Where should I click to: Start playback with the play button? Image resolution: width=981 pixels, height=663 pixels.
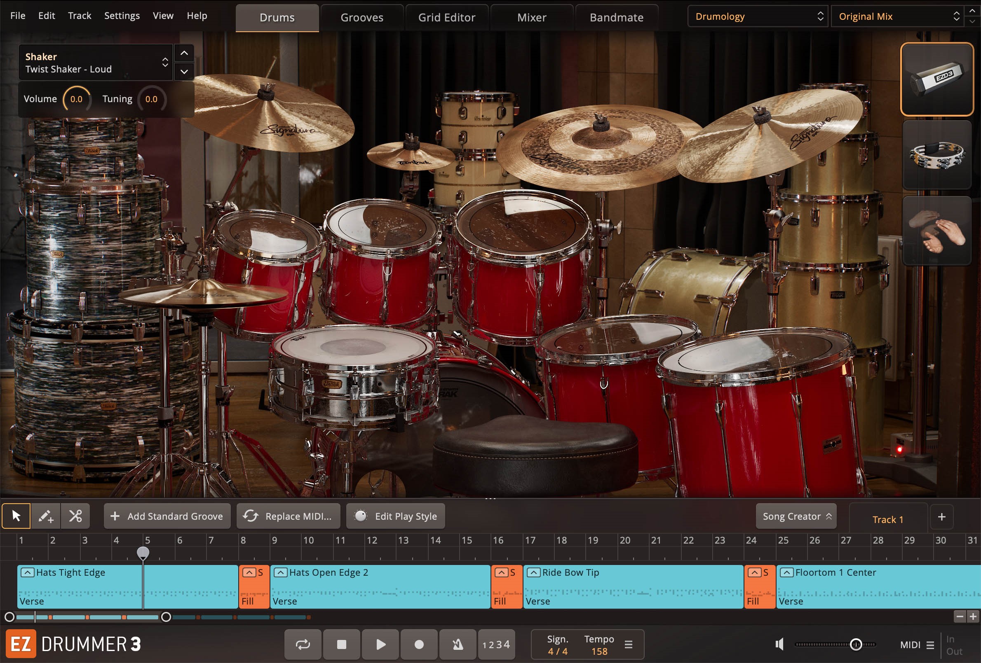[380, 644]
